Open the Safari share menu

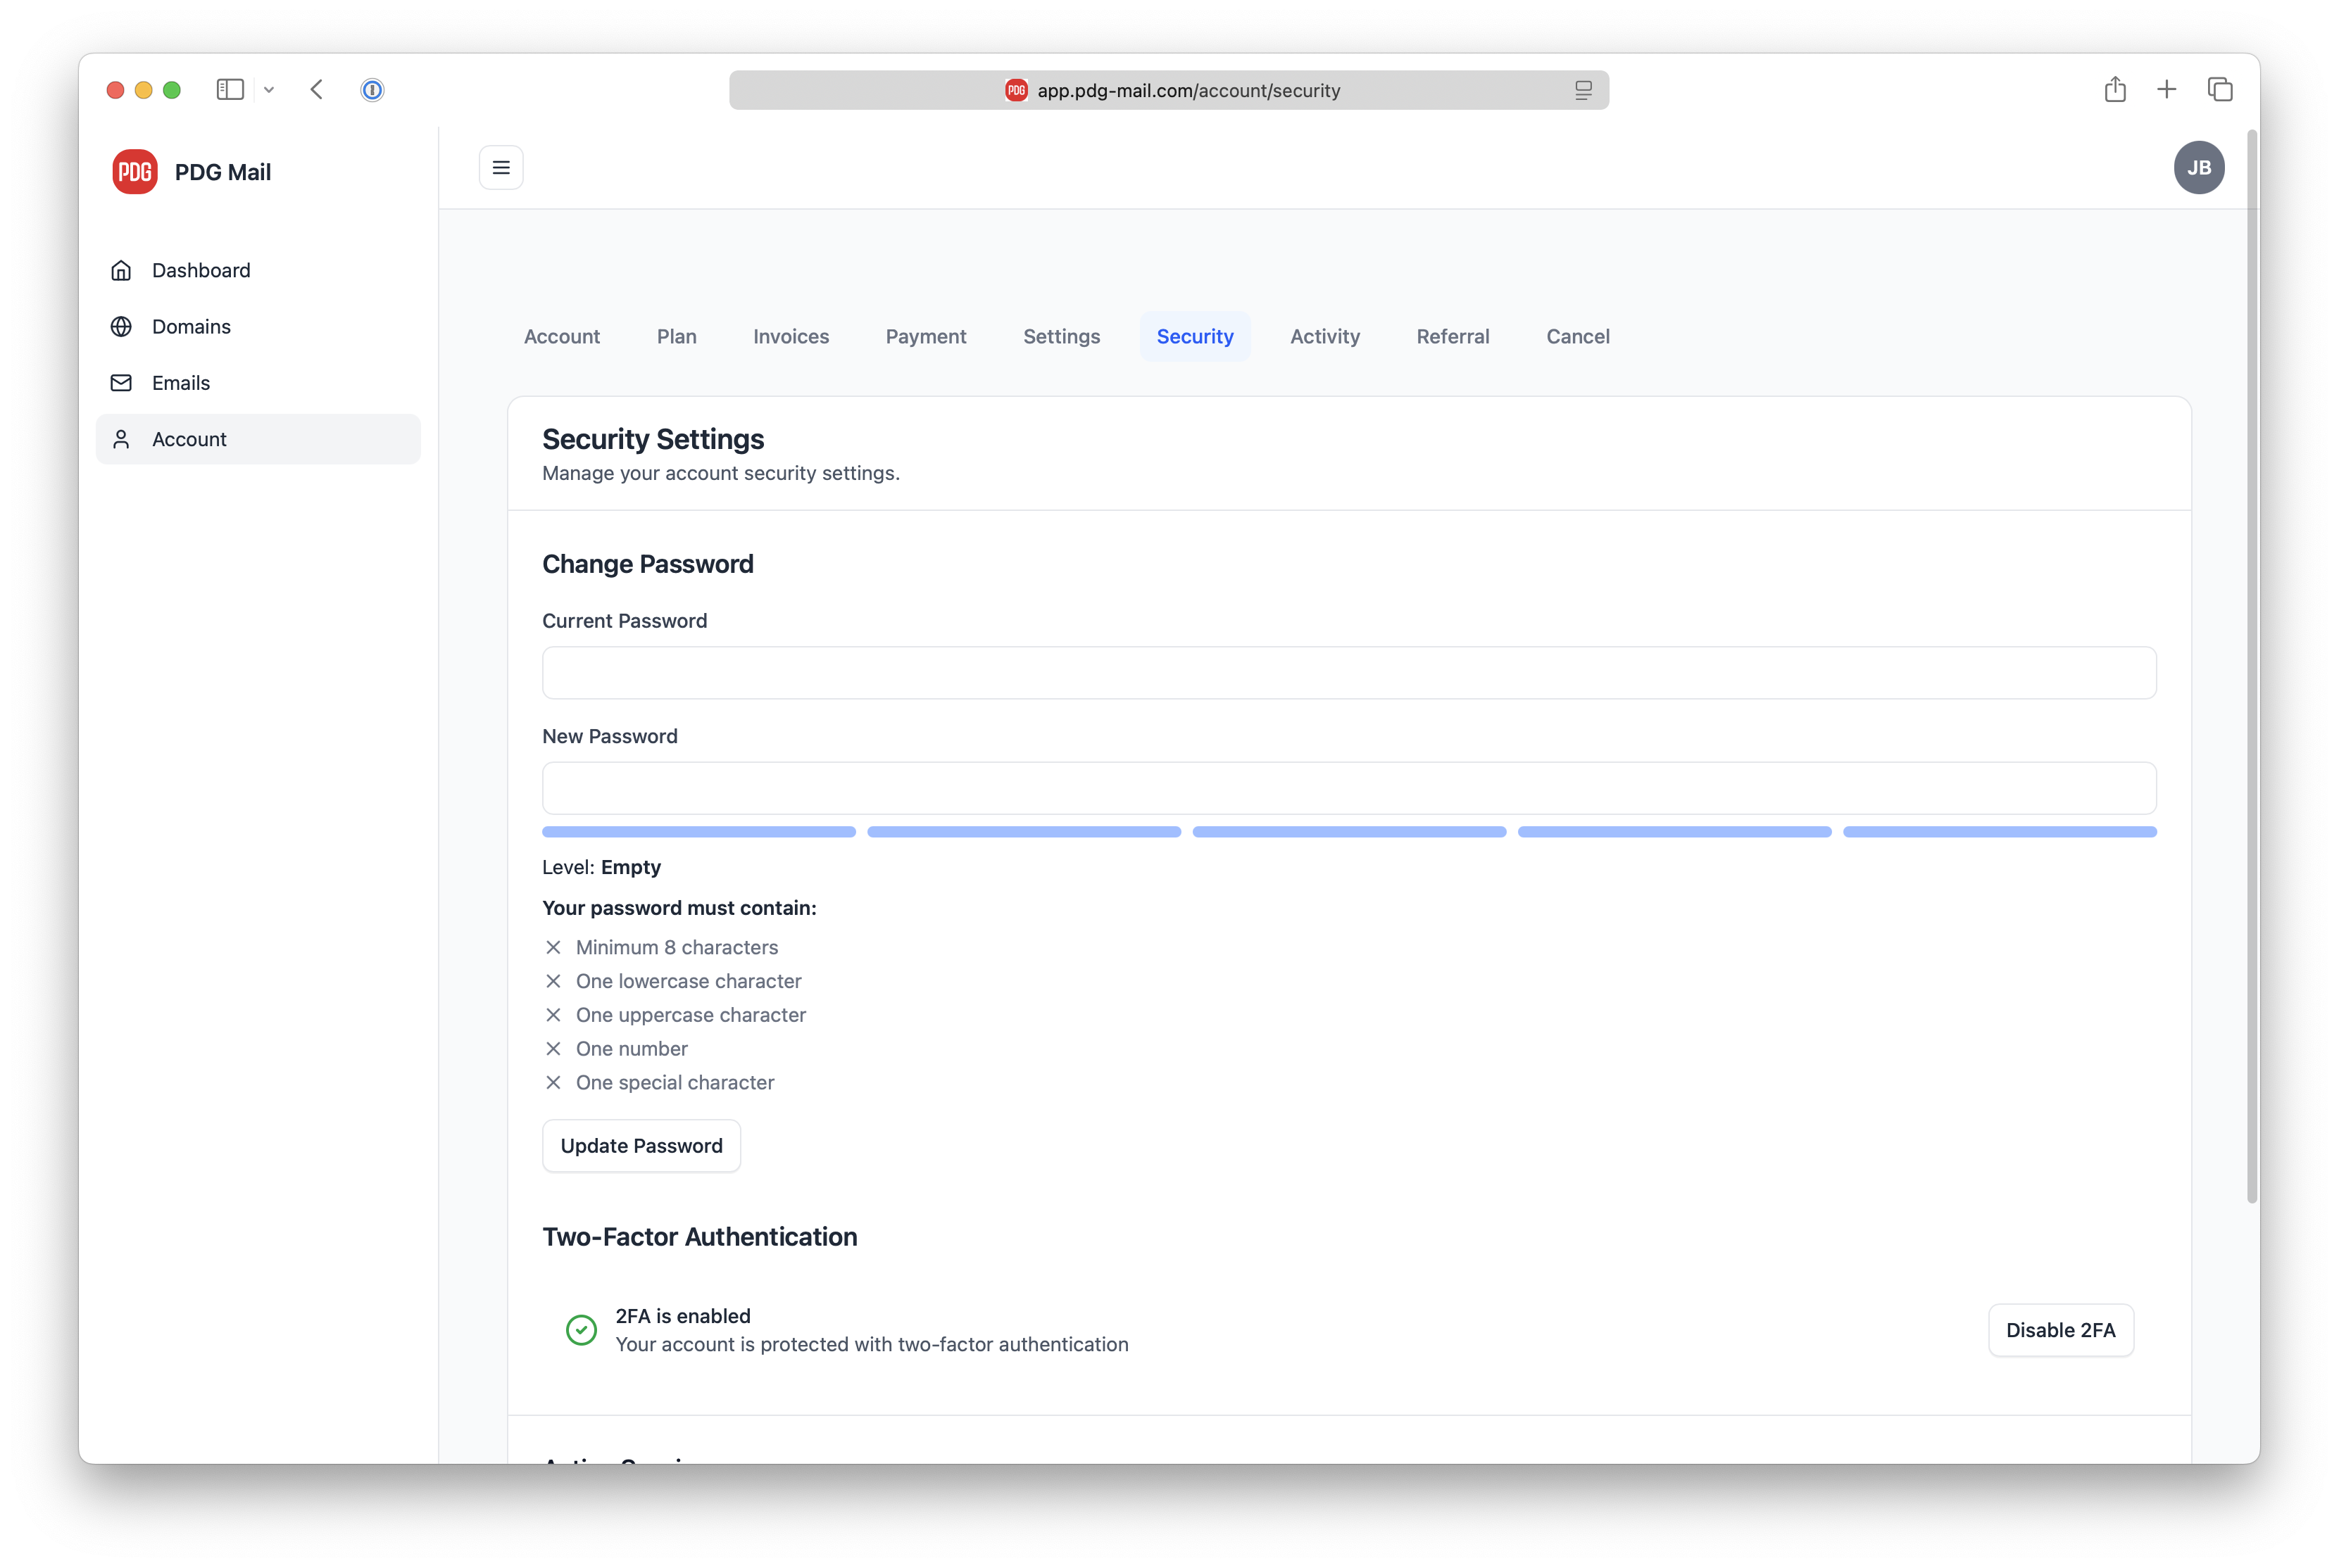[x=2115, y=89]
